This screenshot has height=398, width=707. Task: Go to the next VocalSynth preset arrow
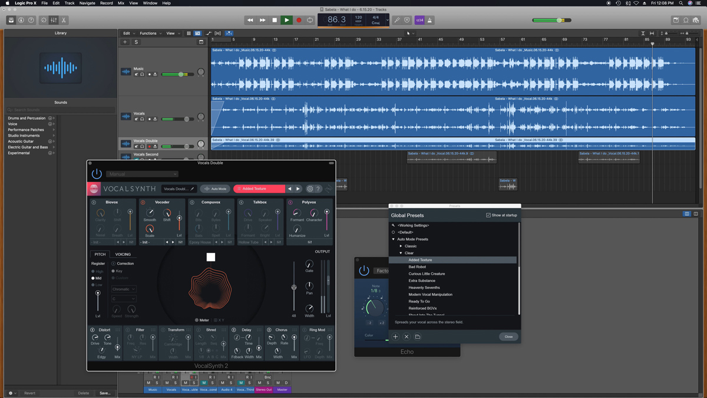[x=298, y=189]
